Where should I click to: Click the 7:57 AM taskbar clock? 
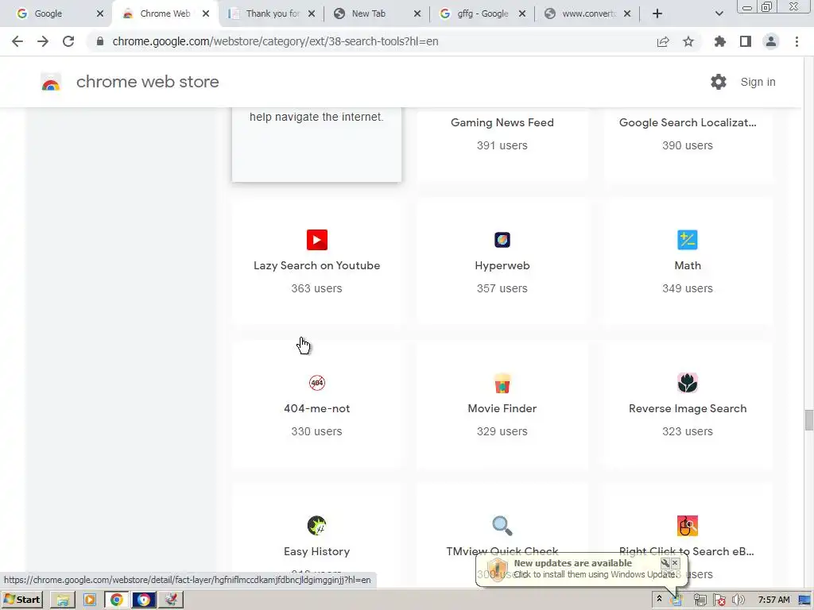[x=774, y=600]
